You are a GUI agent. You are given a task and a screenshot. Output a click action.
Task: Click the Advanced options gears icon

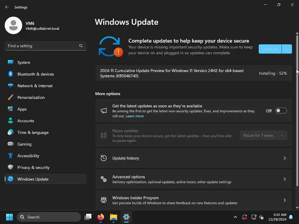pyautogui.click(x=104, y=179)
